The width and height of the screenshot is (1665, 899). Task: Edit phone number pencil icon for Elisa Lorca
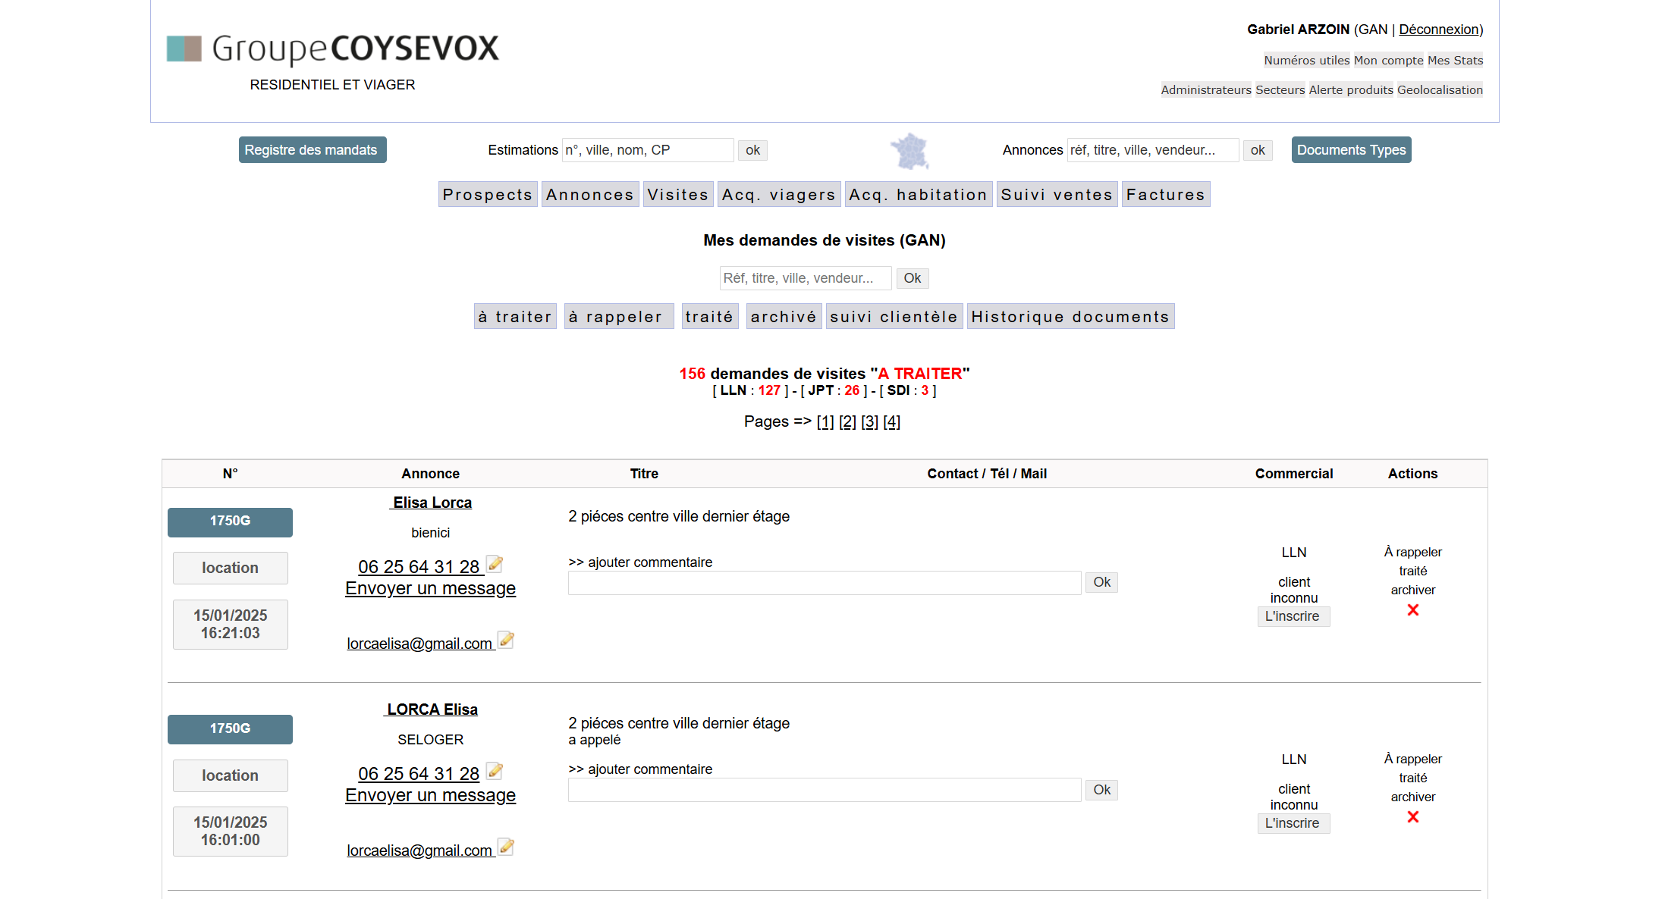click(x=495, y=564)
